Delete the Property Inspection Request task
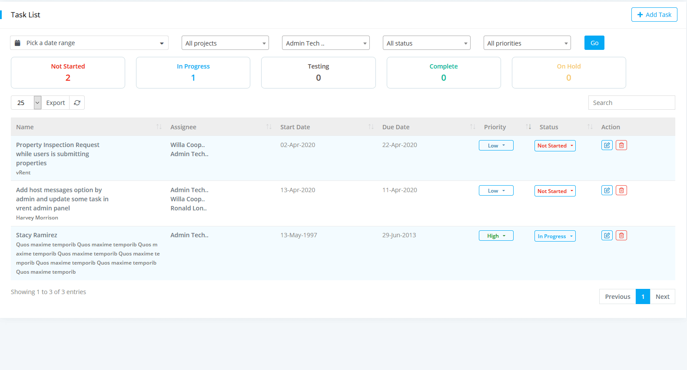 621,145
